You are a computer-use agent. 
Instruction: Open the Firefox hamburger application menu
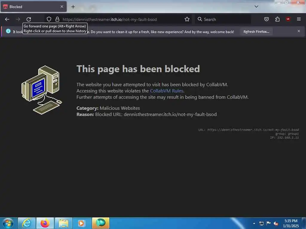(299, 19)
